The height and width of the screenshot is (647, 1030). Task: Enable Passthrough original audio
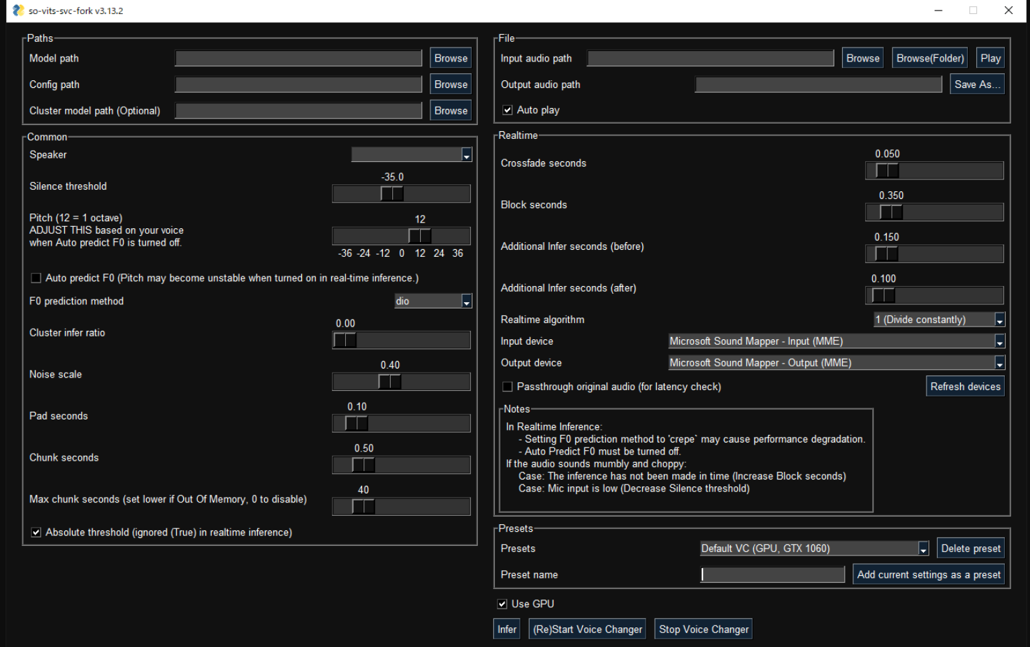(507, 387)
